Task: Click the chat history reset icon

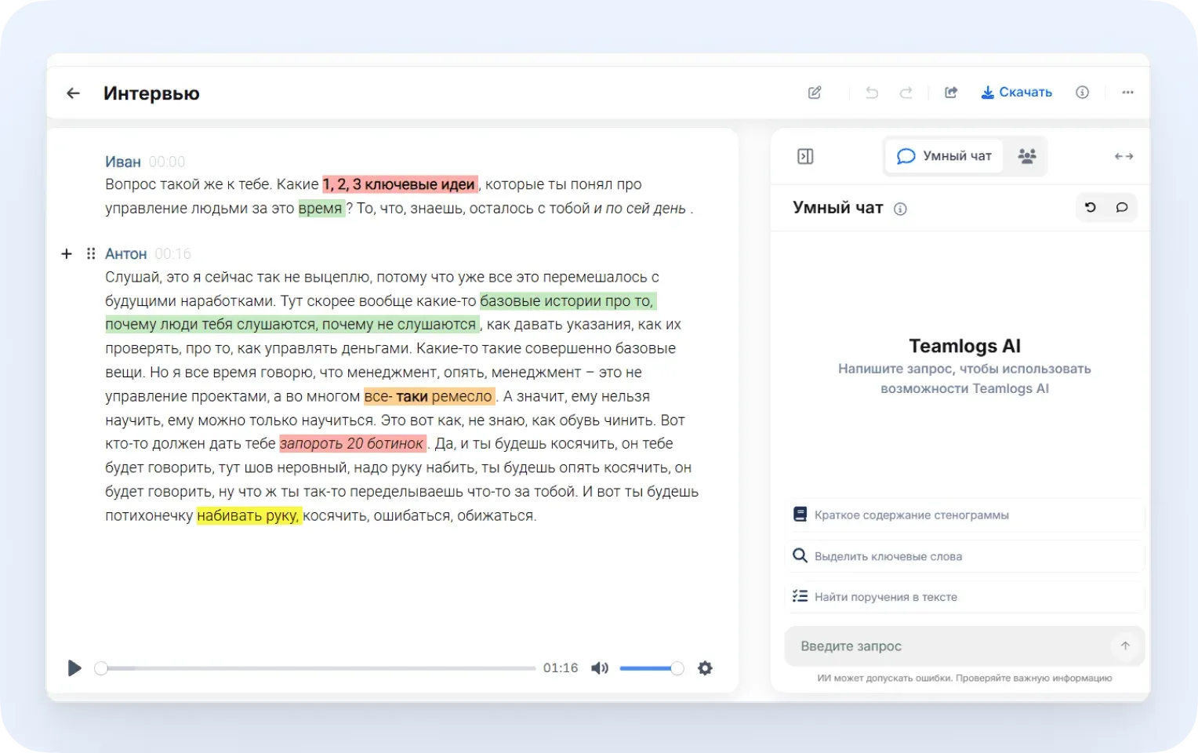Action: [1091, 208]
